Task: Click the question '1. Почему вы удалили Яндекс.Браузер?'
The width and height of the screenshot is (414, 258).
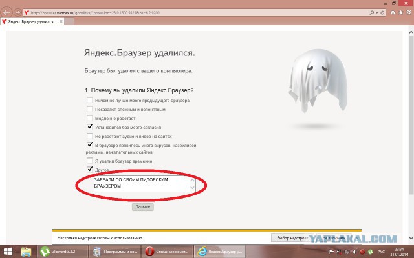Action: tap(139, 90)
